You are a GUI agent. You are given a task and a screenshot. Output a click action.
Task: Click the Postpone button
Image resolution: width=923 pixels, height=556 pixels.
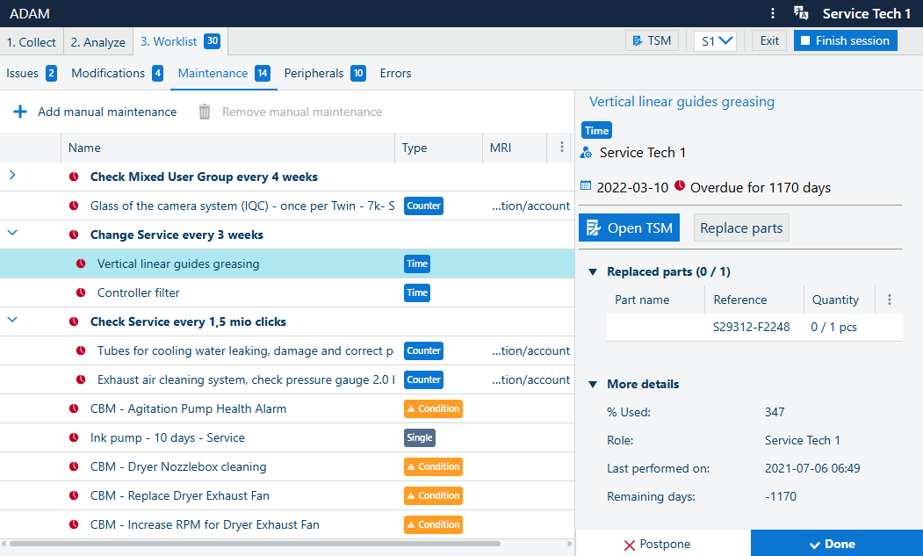click(656, 544)
